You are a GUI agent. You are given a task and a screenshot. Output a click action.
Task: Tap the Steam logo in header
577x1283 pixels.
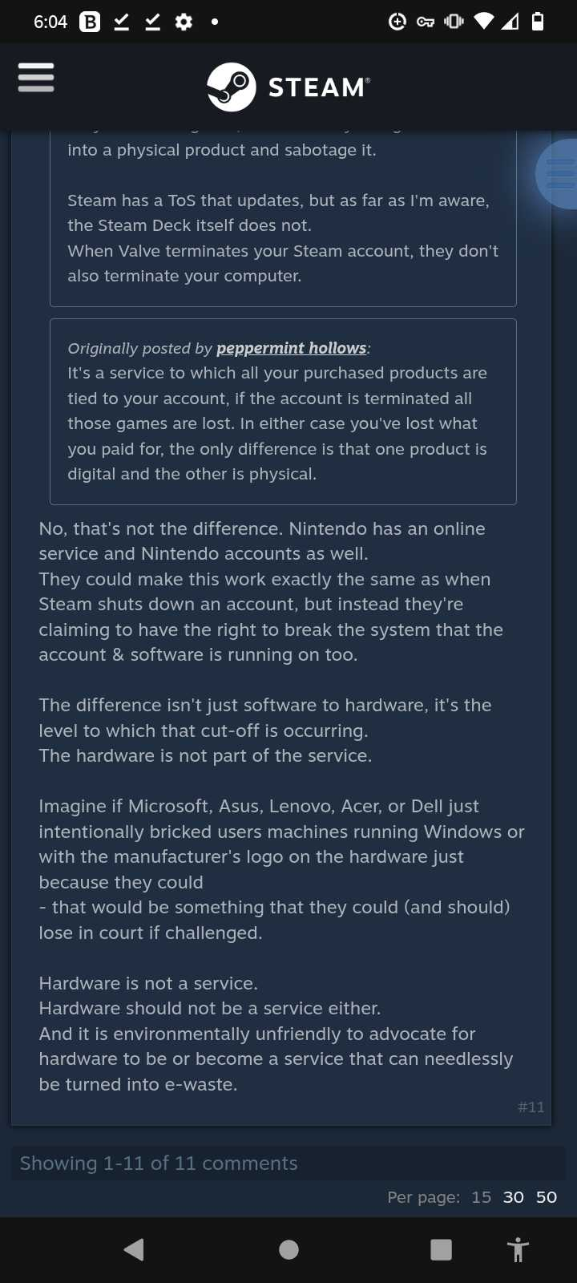[288, 87]
